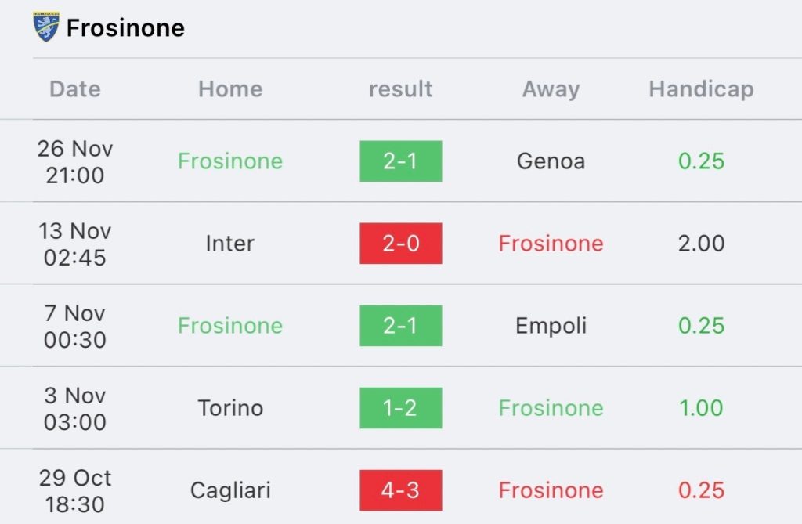Open the Frosinone team title
The image size is (802, 524).
[125, 28]
